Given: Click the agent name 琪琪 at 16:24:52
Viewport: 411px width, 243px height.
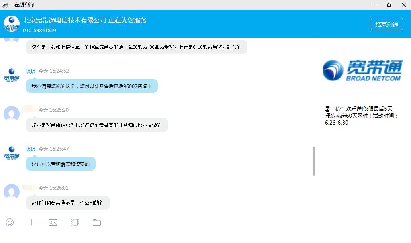Looking at the screenshot, I should click(31, 71).
